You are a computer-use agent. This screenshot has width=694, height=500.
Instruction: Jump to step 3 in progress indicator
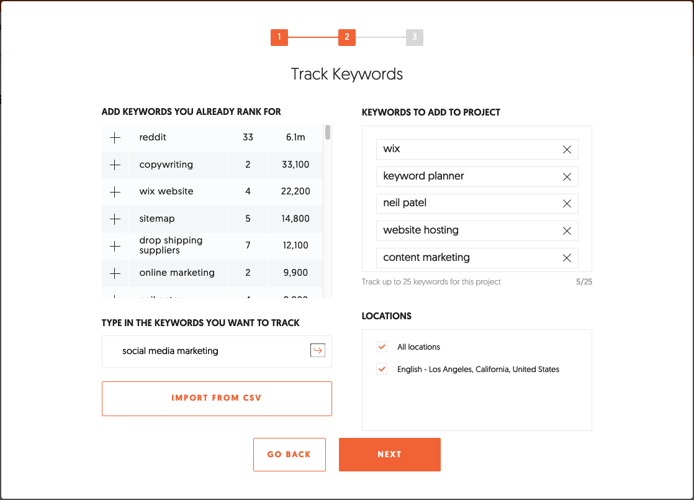pos(415,37)
